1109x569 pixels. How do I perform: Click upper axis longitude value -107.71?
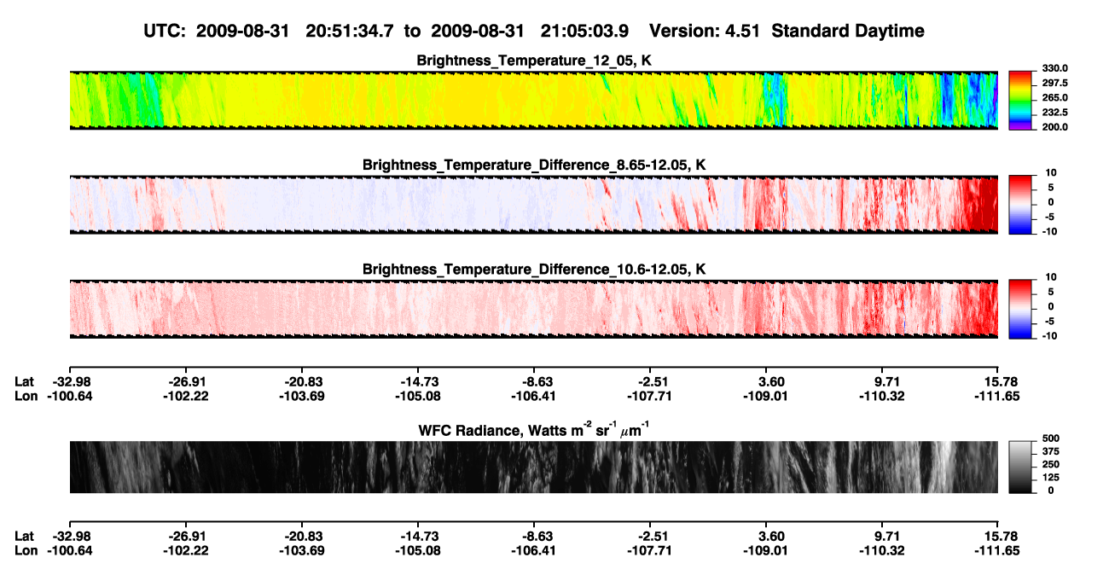(650, 396)
